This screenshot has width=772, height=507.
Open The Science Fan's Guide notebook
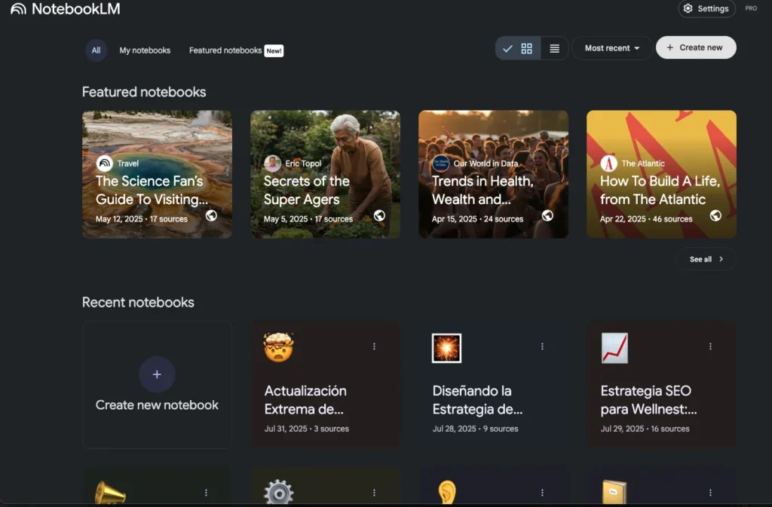(157, 174)
